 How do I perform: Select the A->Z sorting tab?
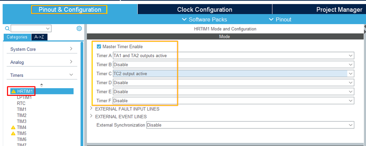pos(39,37)
